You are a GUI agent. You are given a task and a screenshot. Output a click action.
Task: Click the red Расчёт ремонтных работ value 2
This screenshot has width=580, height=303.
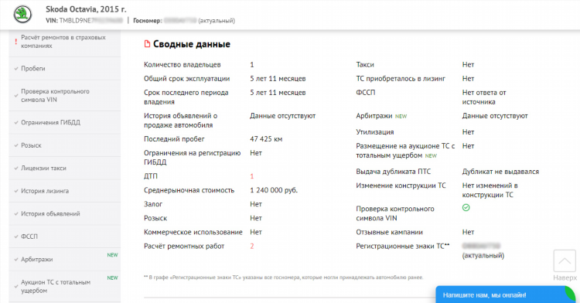pyautogui.click(x=252, y=246)
